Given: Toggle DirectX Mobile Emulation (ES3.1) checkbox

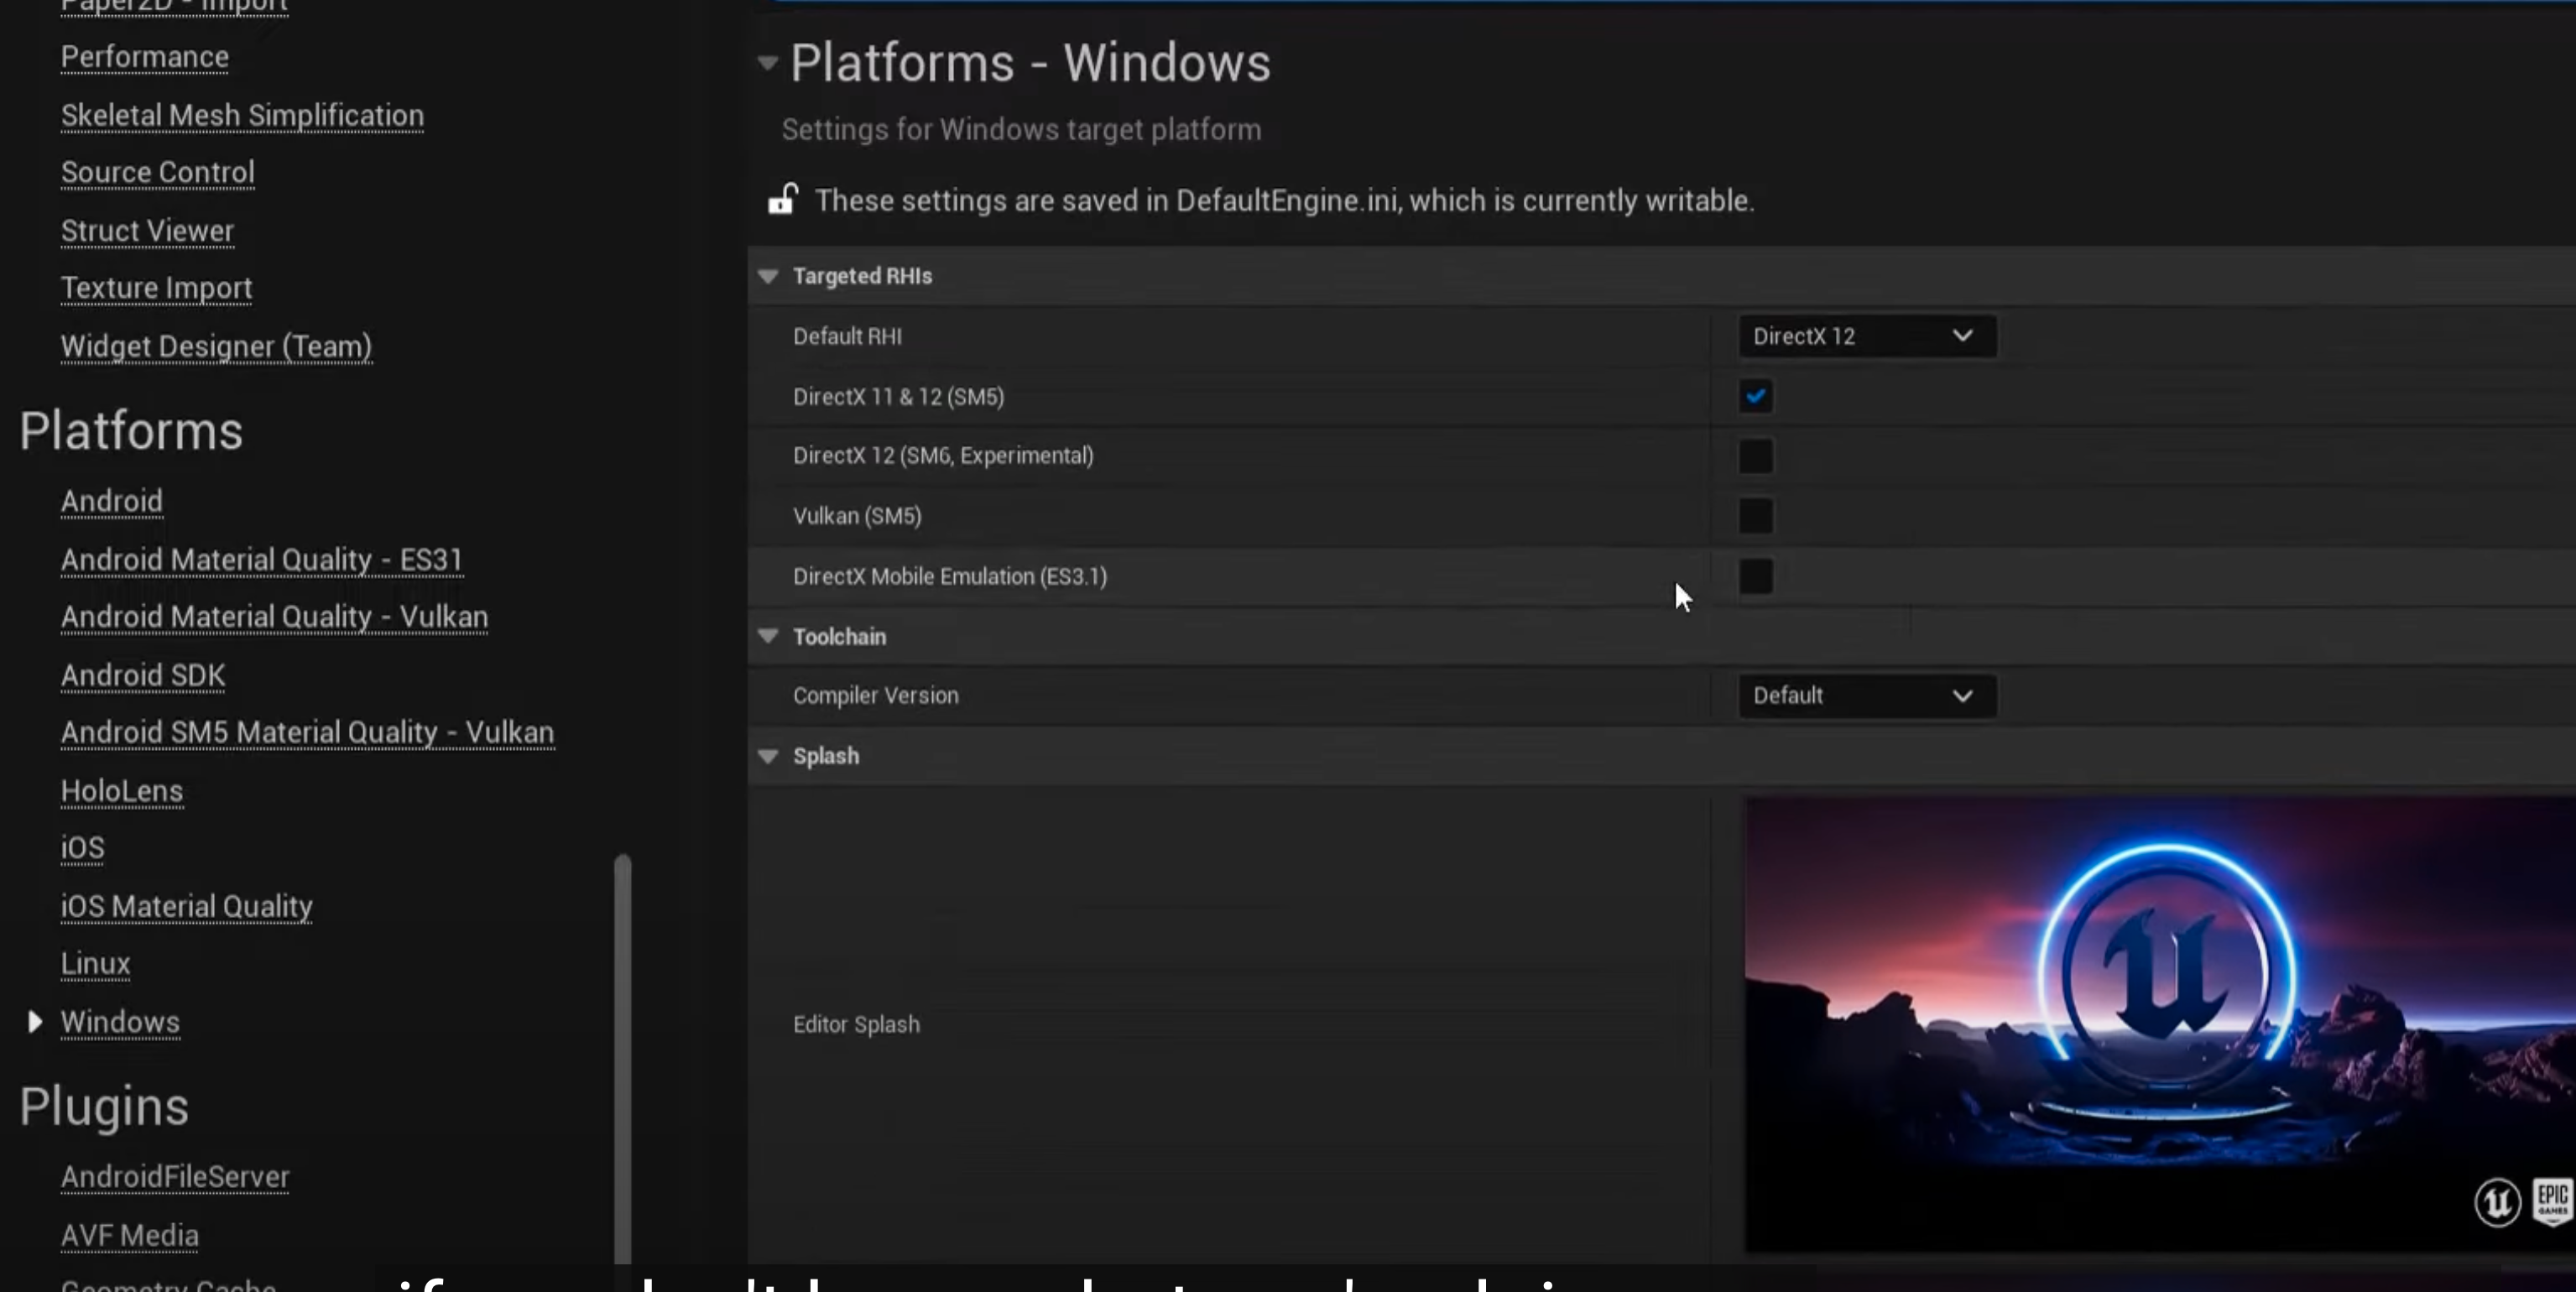Looking at the screenshot, I should pos(1755,576).
